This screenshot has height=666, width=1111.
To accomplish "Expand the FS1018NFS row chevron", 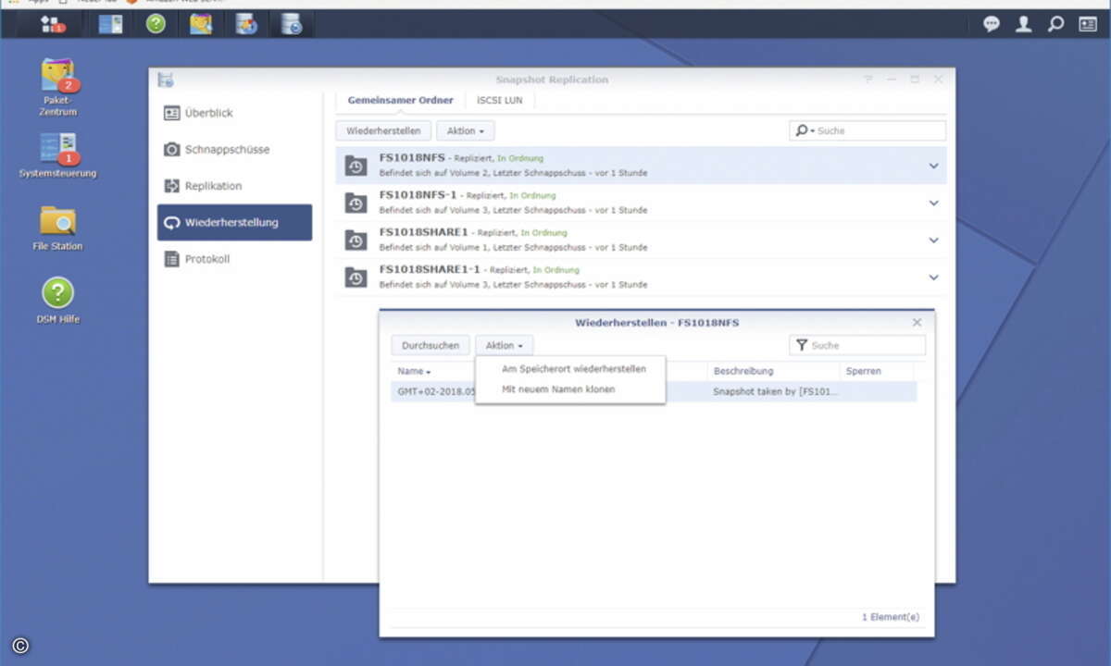I will tap(933, 166).
